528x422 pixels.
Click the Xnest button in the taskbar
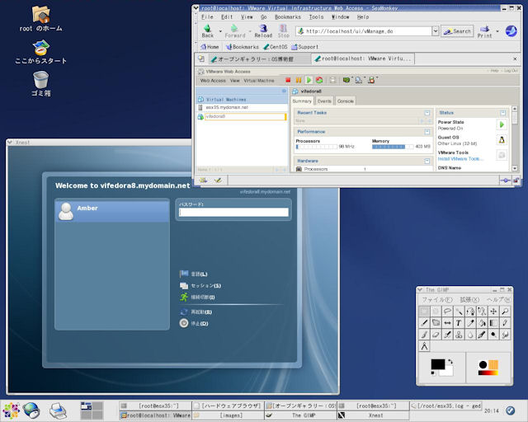(373, 415)
